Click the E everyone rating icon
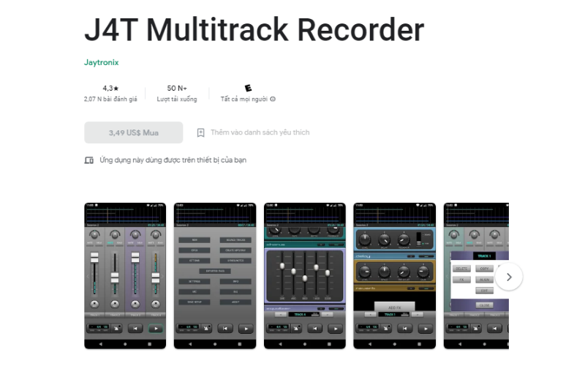This screenshot has width=585, height=366. 248,88
